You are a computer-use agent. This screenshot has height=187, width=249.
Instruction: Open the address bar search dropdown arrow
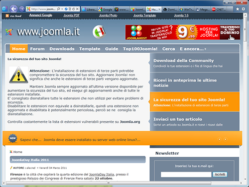[62, 9]
